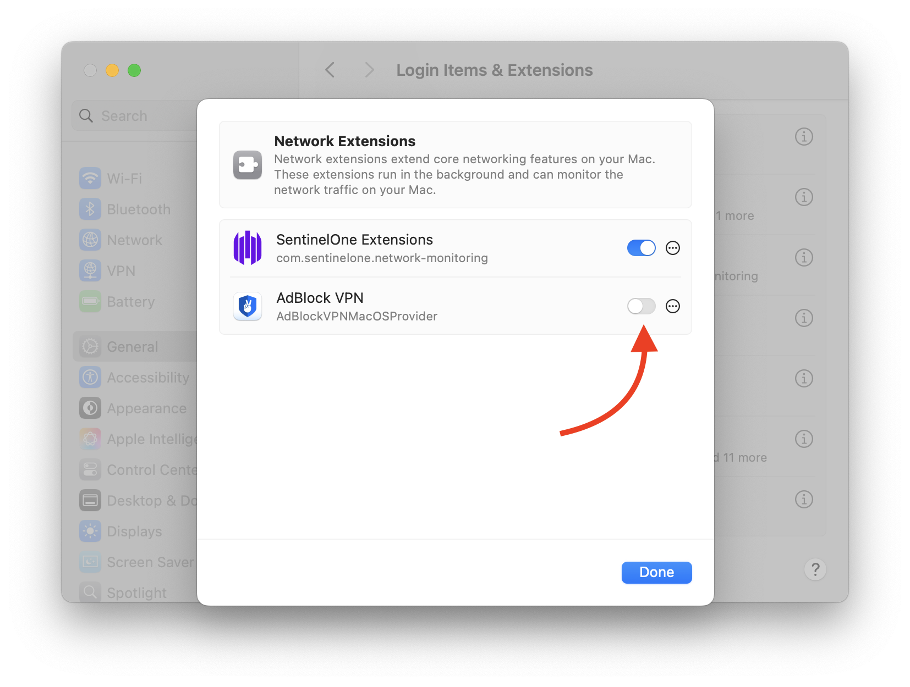
Task: Click the Network Extensions puzzle piece icon
Action: pos(248,165)
